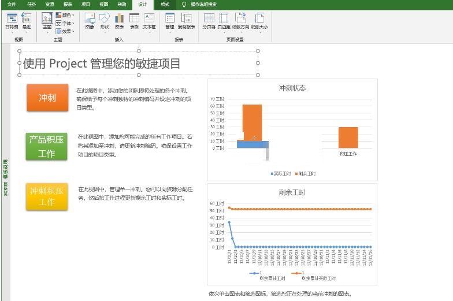Click the lightbulb Tell Me search icon

click(x=184, y=5)
